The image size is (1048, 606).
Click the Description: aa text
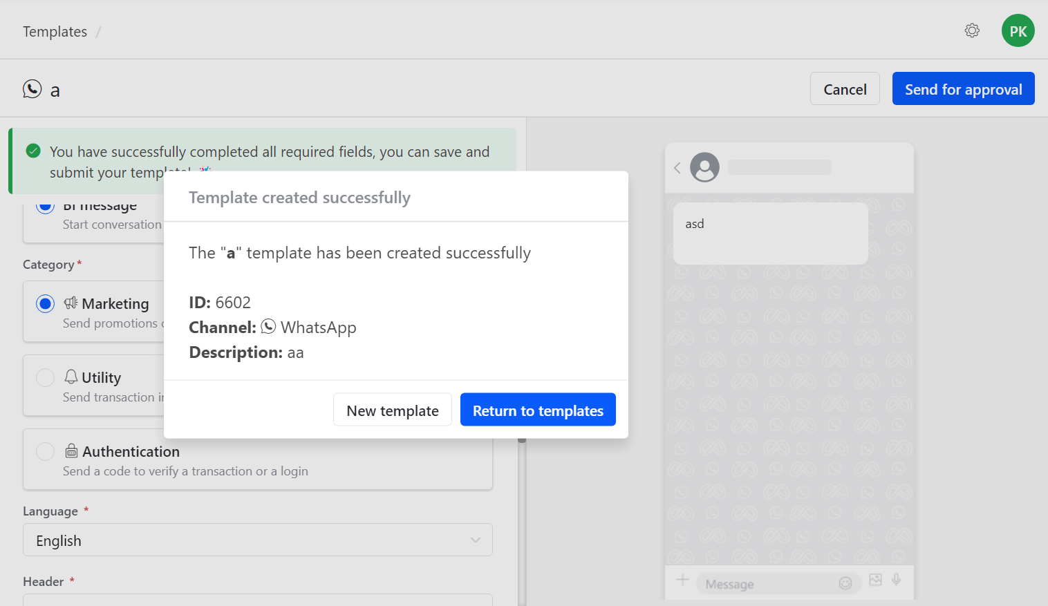[246, 352]
